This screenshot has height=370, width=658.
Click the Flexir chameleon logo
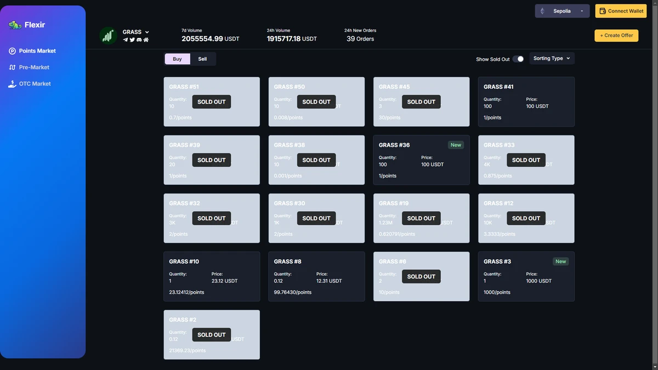(15, 25)
